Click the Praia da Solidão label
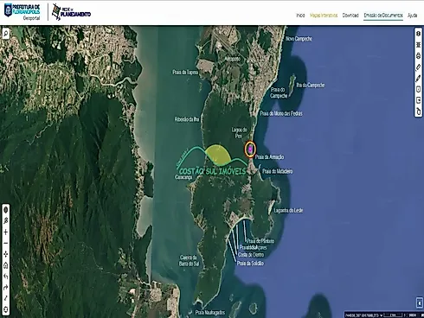This screenshot has width=424, height=318. point(250,264)
